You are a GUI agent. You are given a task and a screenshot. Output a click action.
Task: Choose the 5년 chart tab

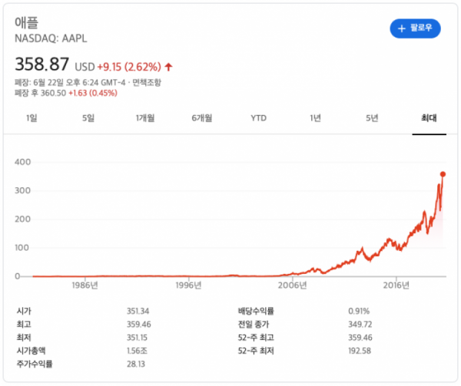[x=372, y=118]
